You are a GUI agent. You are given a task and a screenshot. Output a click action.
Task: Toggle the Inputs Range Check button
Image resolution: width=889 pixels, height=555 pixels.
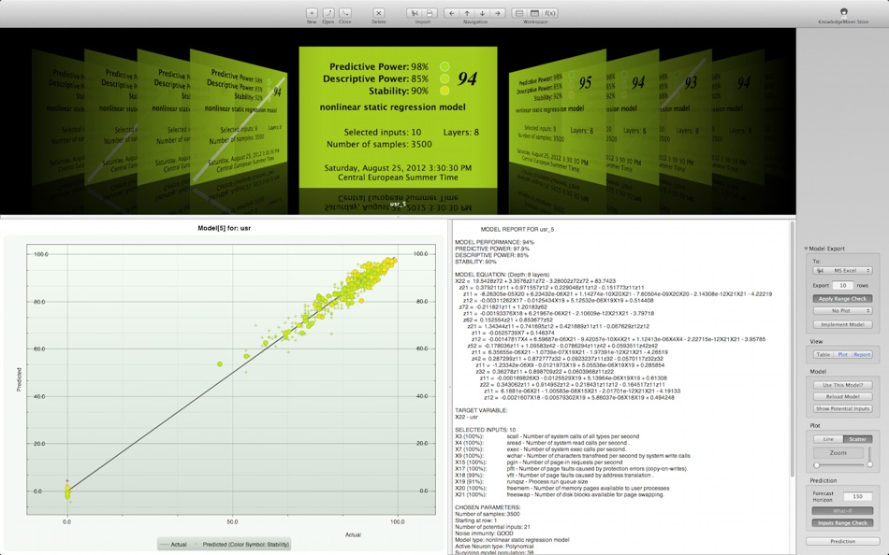[842, 522]
